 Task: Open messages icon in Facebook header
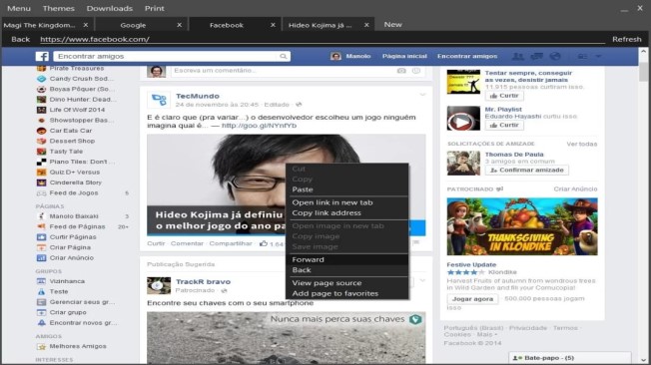coord(537,57)
